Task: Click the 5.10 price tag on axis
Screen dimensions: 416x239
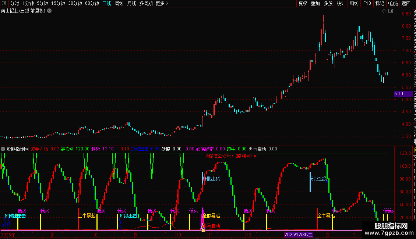Action: coord(403,93)
